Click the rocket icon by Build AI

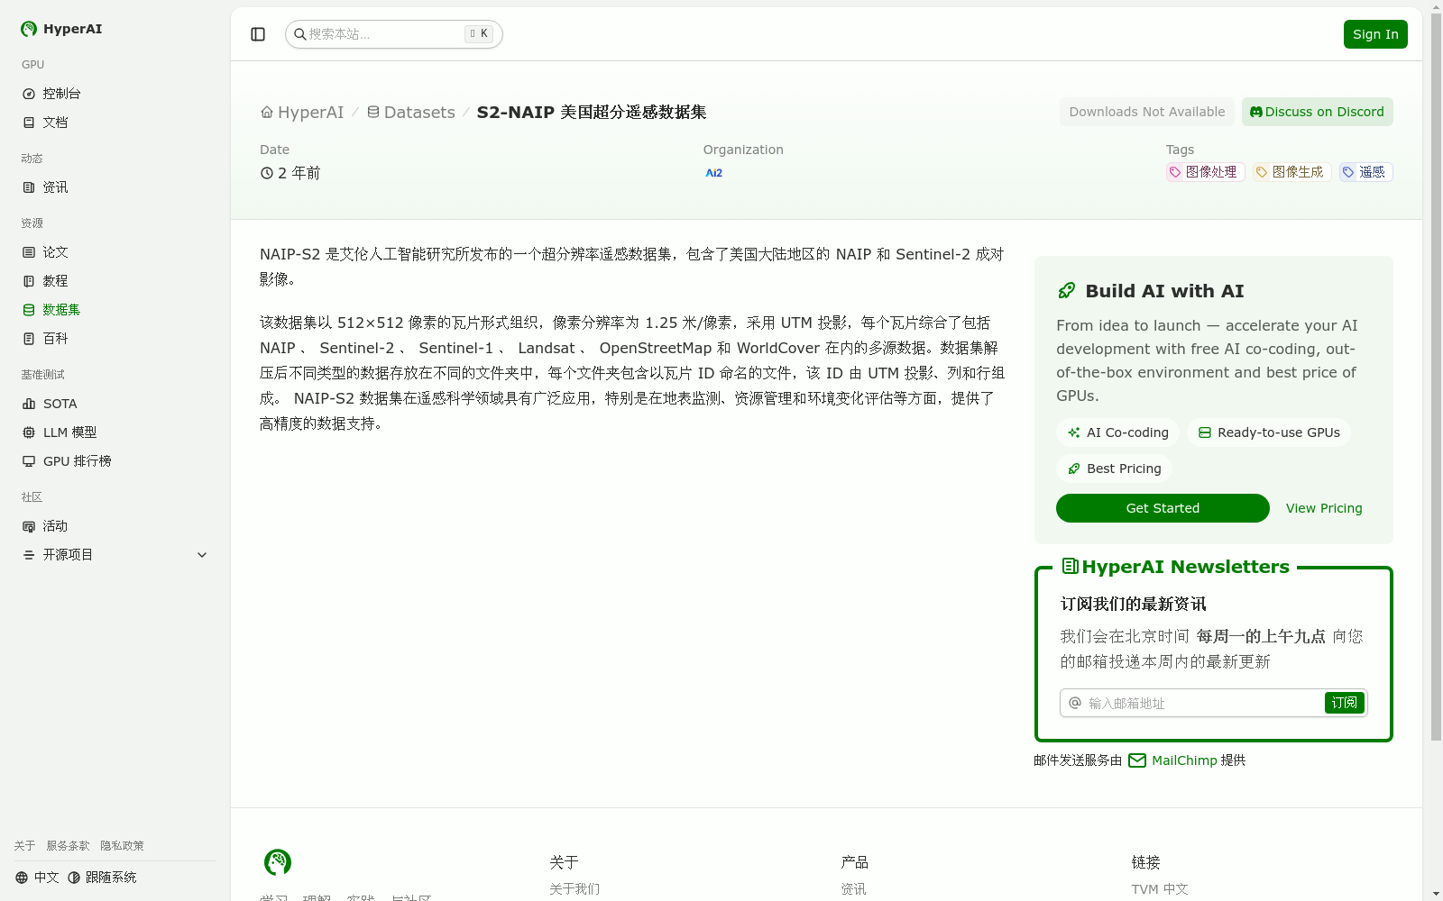point(1067,290)
